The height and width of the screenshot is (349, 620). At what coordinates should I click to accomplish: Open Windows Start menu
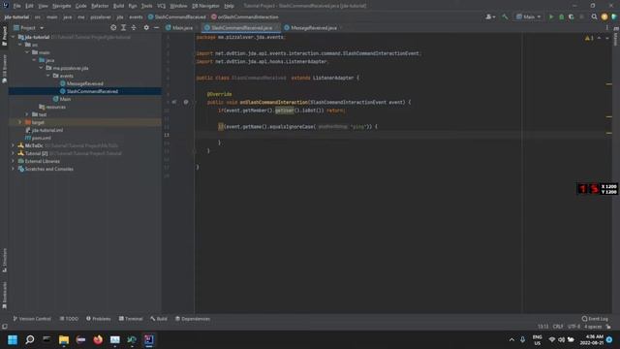13,339
